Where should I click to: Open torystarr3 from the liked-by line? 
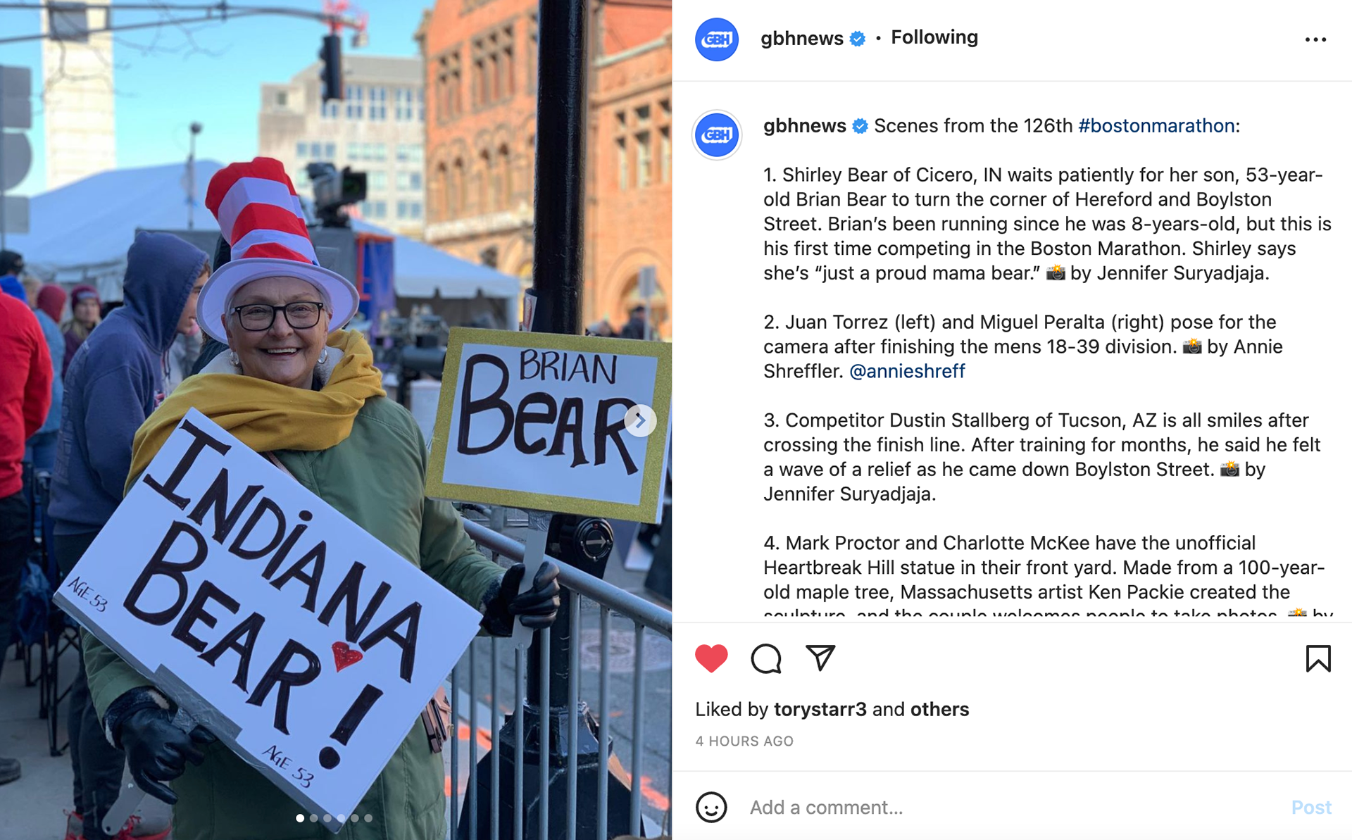[820, 709]
